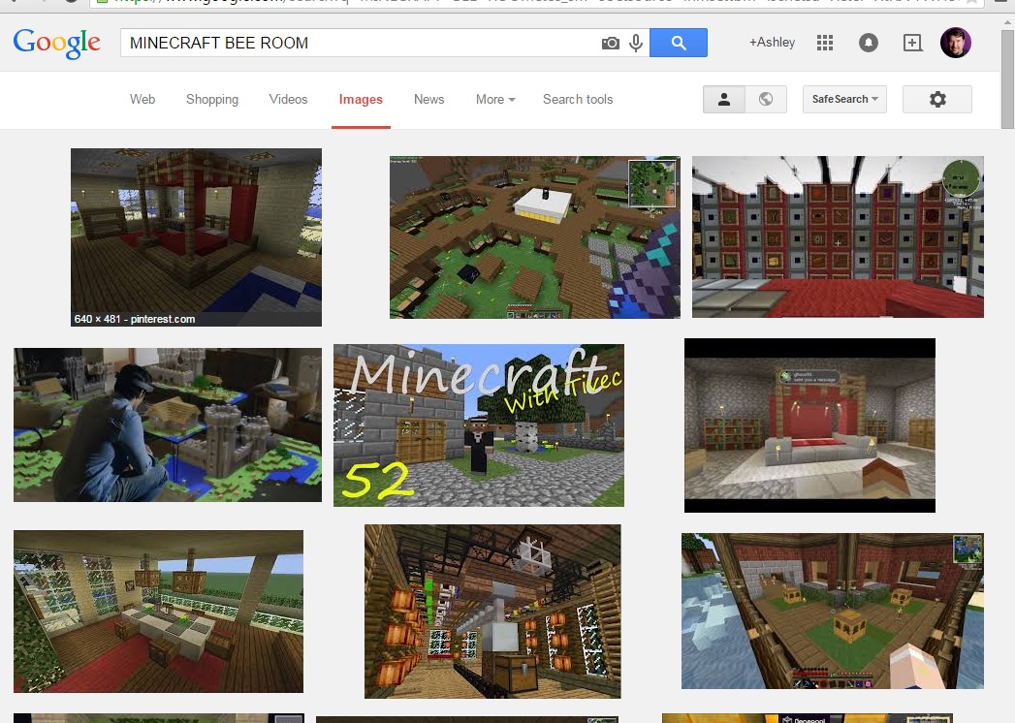Click the page vertical scrollbar

[x=1008, y=79]
